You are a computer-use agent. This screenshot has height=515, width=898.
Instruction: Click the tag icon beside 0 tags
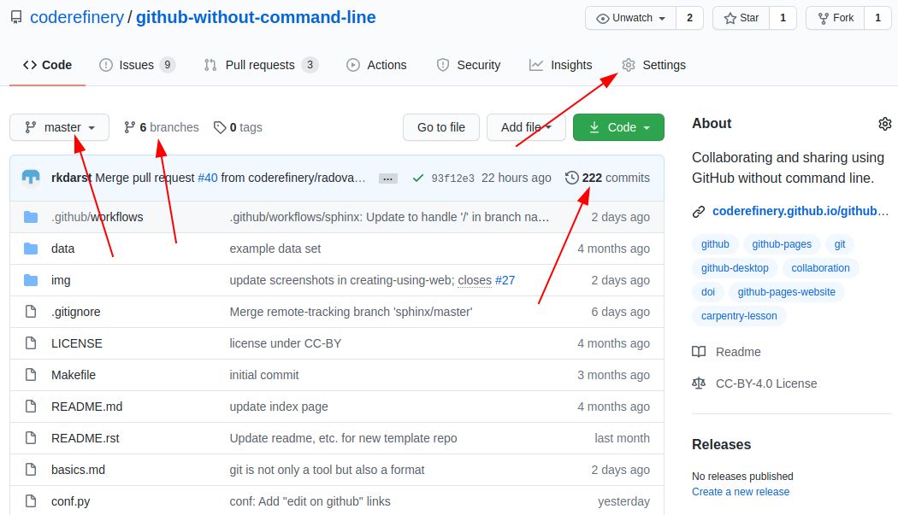[x=220, y=127]
